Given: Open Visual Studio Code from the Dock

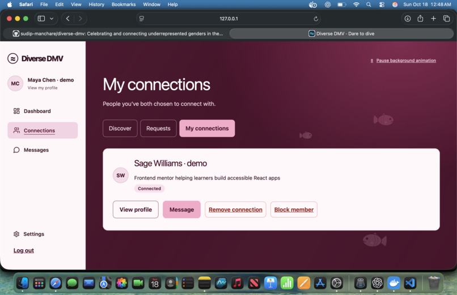Looking at the screenshot, I should click(x=410, y=283).
